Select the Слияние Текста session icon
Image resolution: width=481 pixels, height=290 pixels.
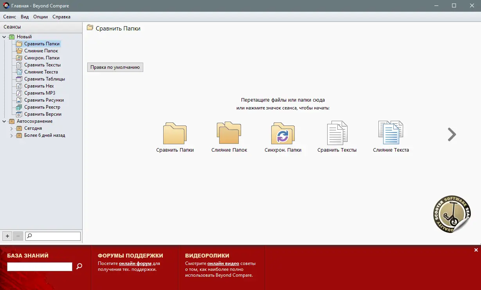click(x=391, y=133)
